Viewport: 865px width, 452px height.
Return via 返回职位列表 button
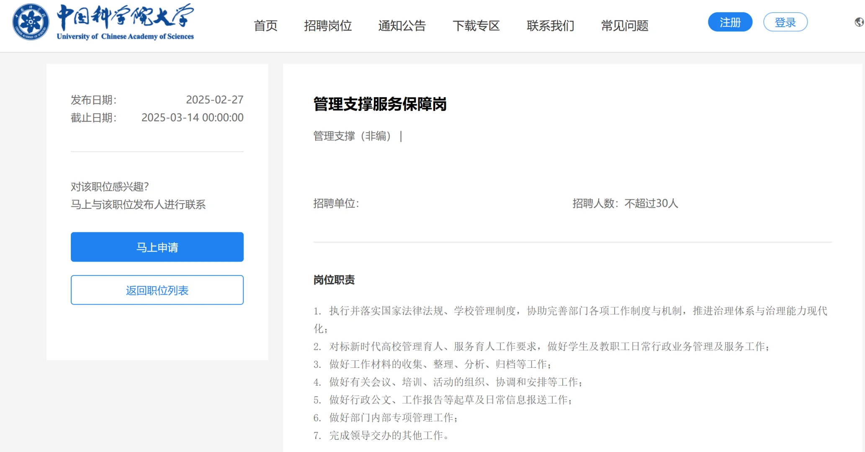pyautogui.click(x=157, y=290)
